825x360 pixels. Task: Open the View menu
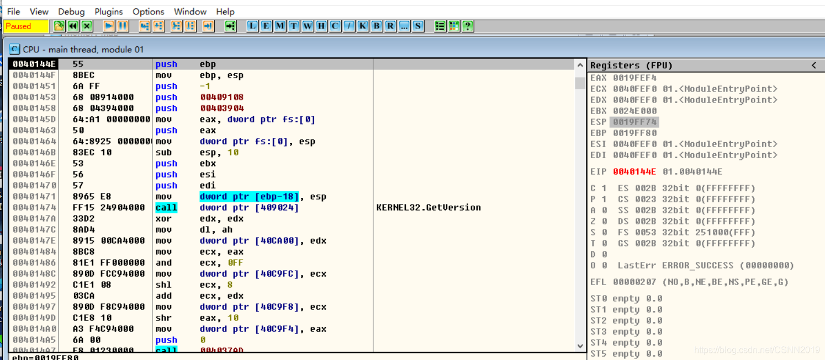39,12
